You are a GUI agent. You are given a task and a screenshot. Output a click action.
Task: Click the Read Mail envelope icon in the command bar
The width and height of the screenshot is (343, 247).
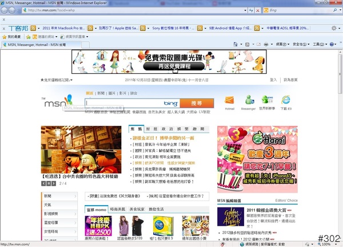[258, 44]
